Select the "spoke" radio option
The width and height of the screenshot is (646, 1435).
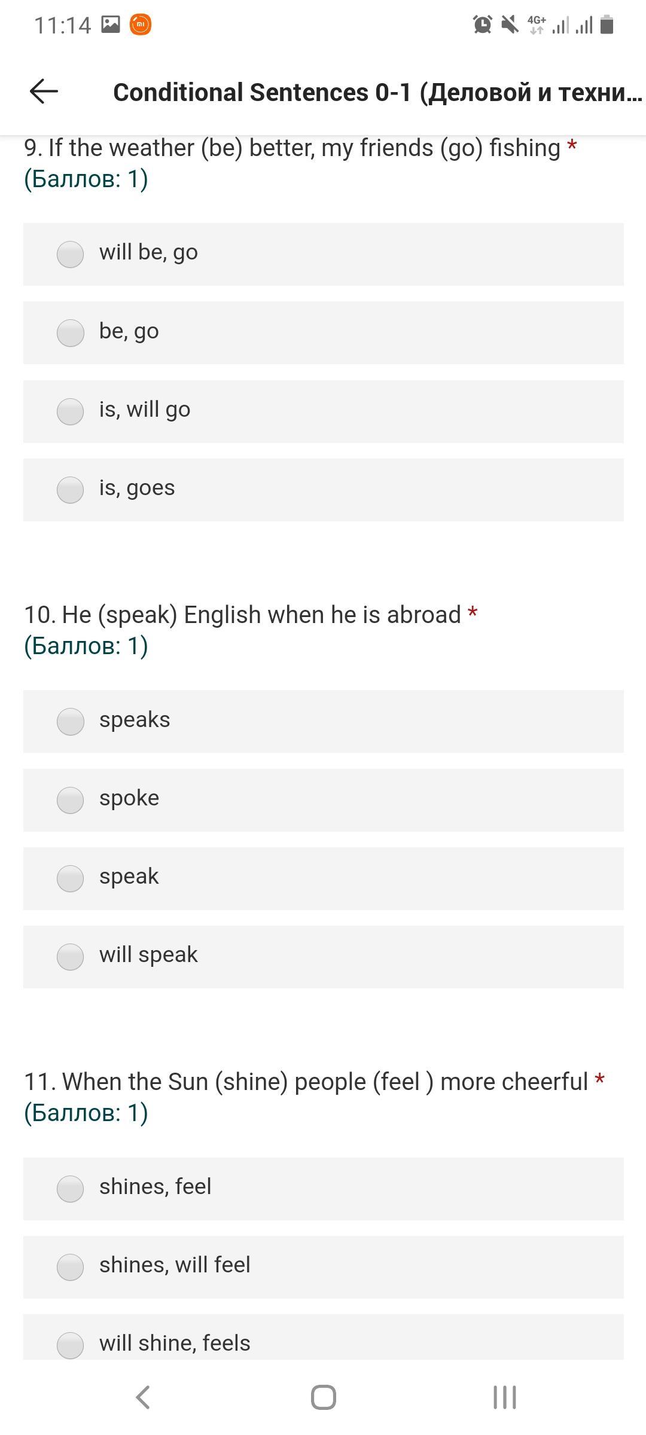71,800
